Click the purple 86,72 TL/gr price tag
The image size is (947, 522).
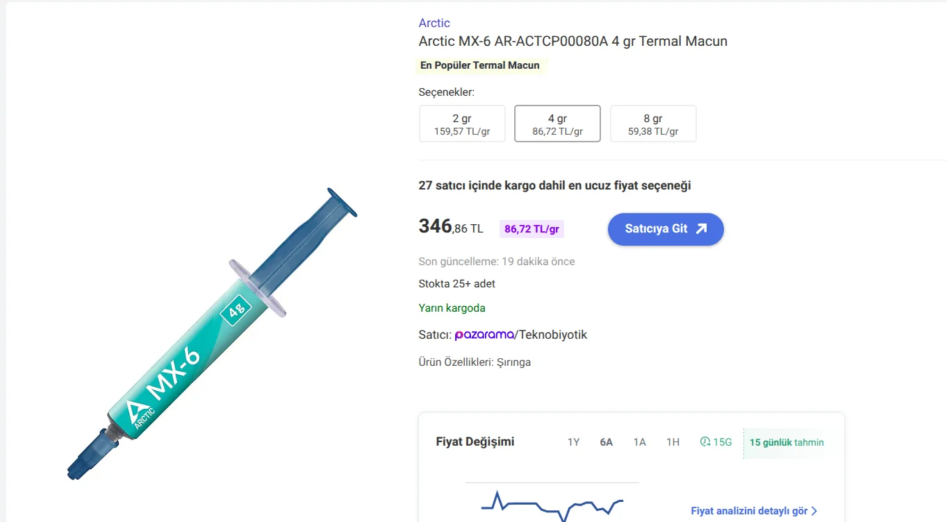click(x=532, y=229)
